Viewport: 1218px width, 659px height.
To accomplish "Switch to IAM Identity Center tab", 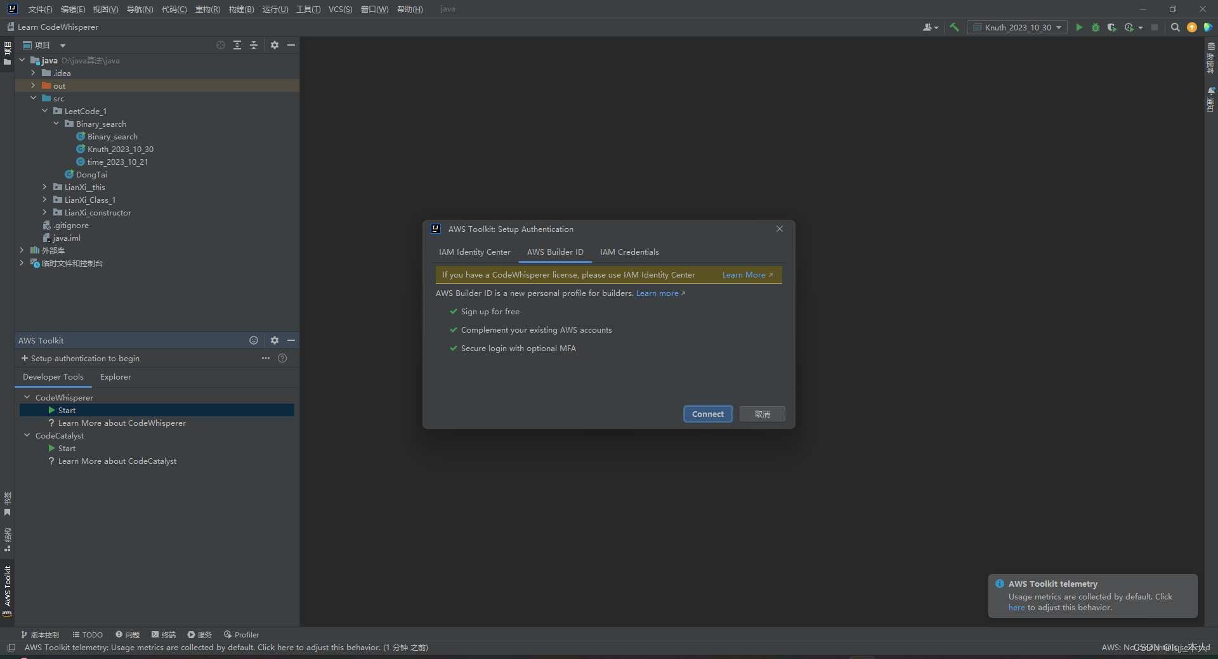I will tap(475, 252).
